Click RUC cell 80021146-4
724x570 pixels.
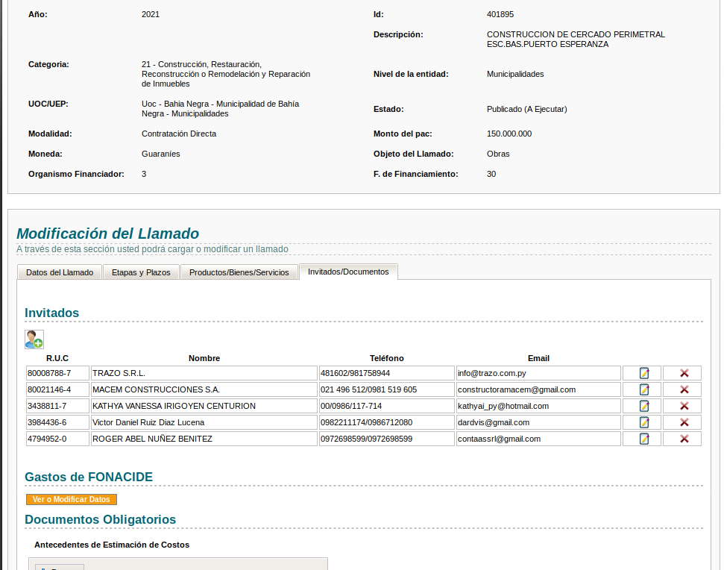point(57,390)
